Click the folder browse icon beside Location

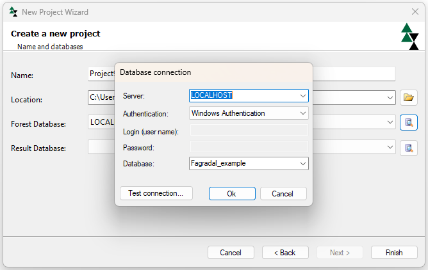409,98
